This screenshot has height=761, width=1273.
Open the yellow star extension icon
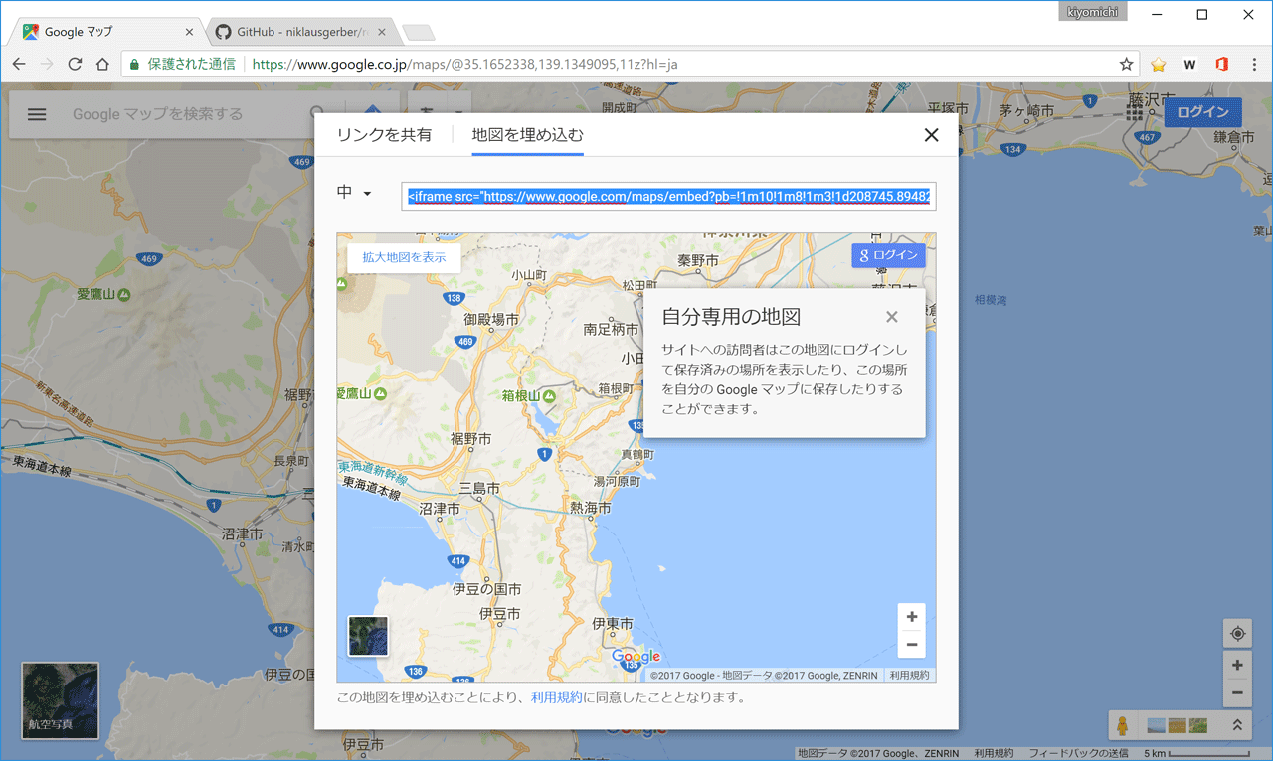click(1159, 64)
